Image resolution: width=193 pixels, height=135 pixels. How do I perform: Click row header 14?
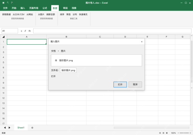click(3, 108)
